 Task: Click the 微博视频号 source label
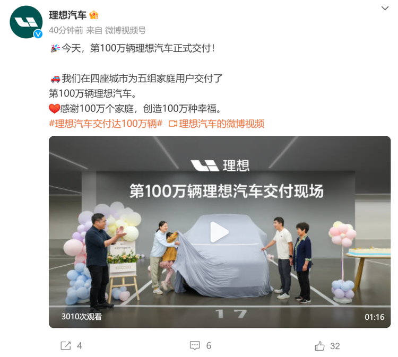125,30
